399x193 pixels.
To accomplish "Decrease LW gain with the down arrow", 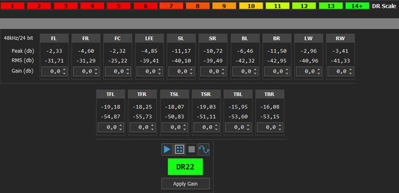I will (319, 74).
